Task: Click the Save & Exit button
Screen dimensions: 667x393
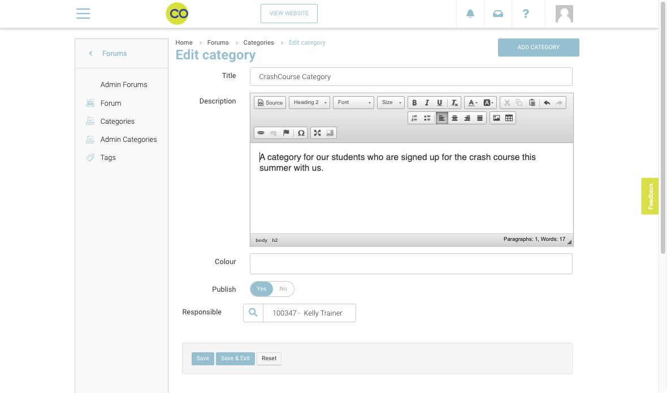Action: point(235,359)
